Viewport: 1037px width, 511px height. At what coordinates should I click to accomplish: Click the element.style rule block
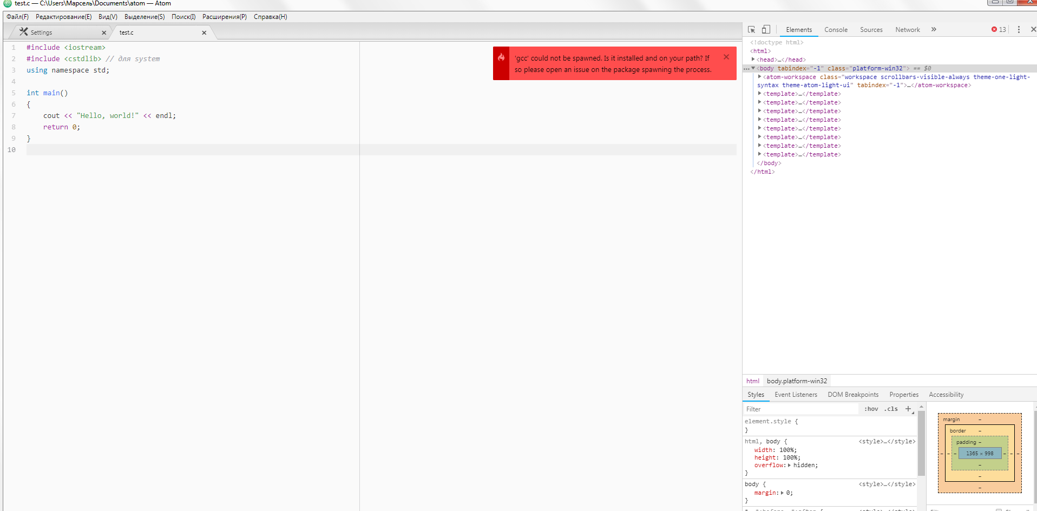tap(831, 425)
